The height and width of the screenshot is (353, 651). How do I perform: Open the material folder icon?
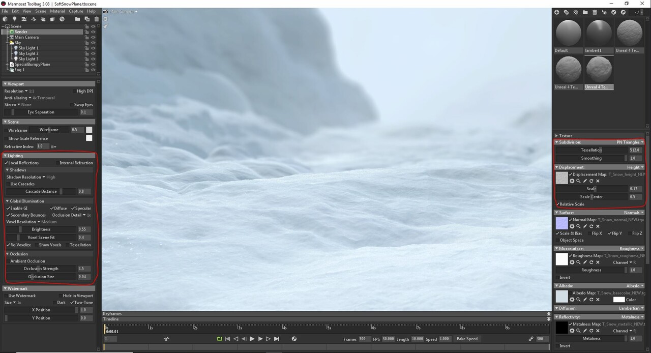coord(585,12)
